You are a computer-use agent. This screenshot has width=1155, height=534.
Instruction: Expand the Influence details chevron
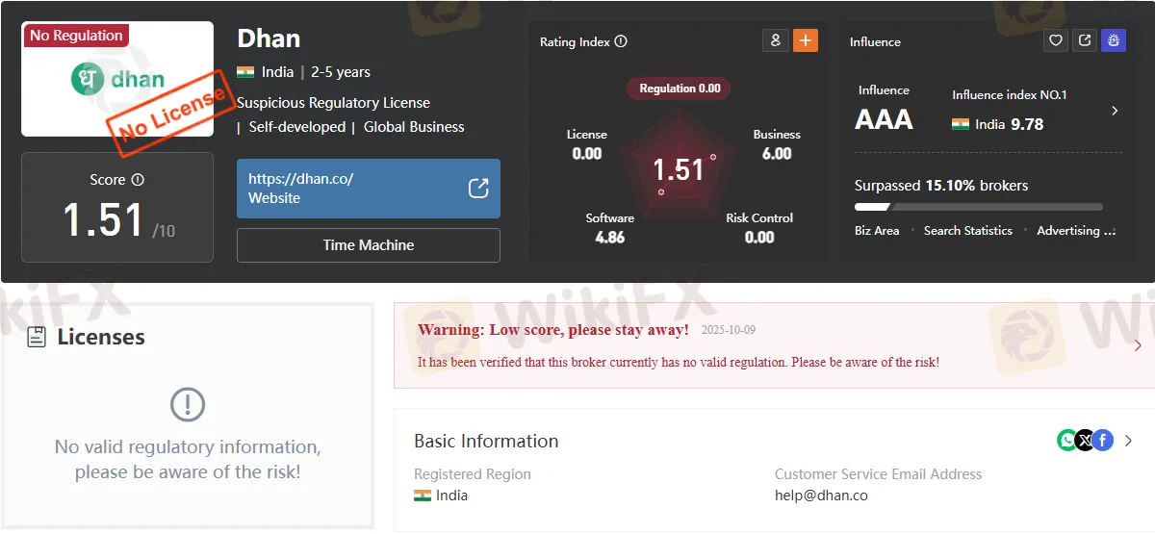(1115, 111)
